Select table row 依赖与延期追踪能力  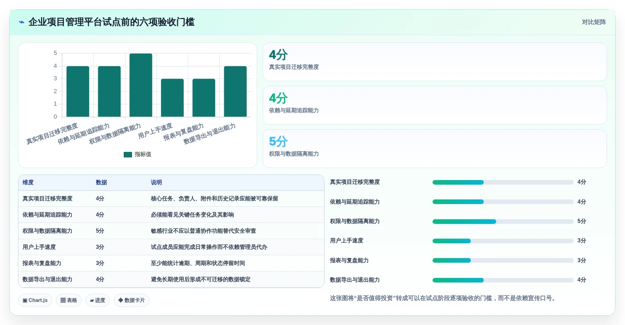(171, 215)
